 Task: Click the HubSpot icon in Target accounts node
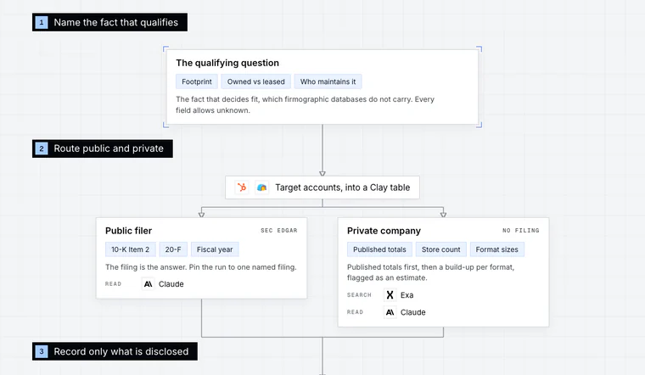click(242, 187)
